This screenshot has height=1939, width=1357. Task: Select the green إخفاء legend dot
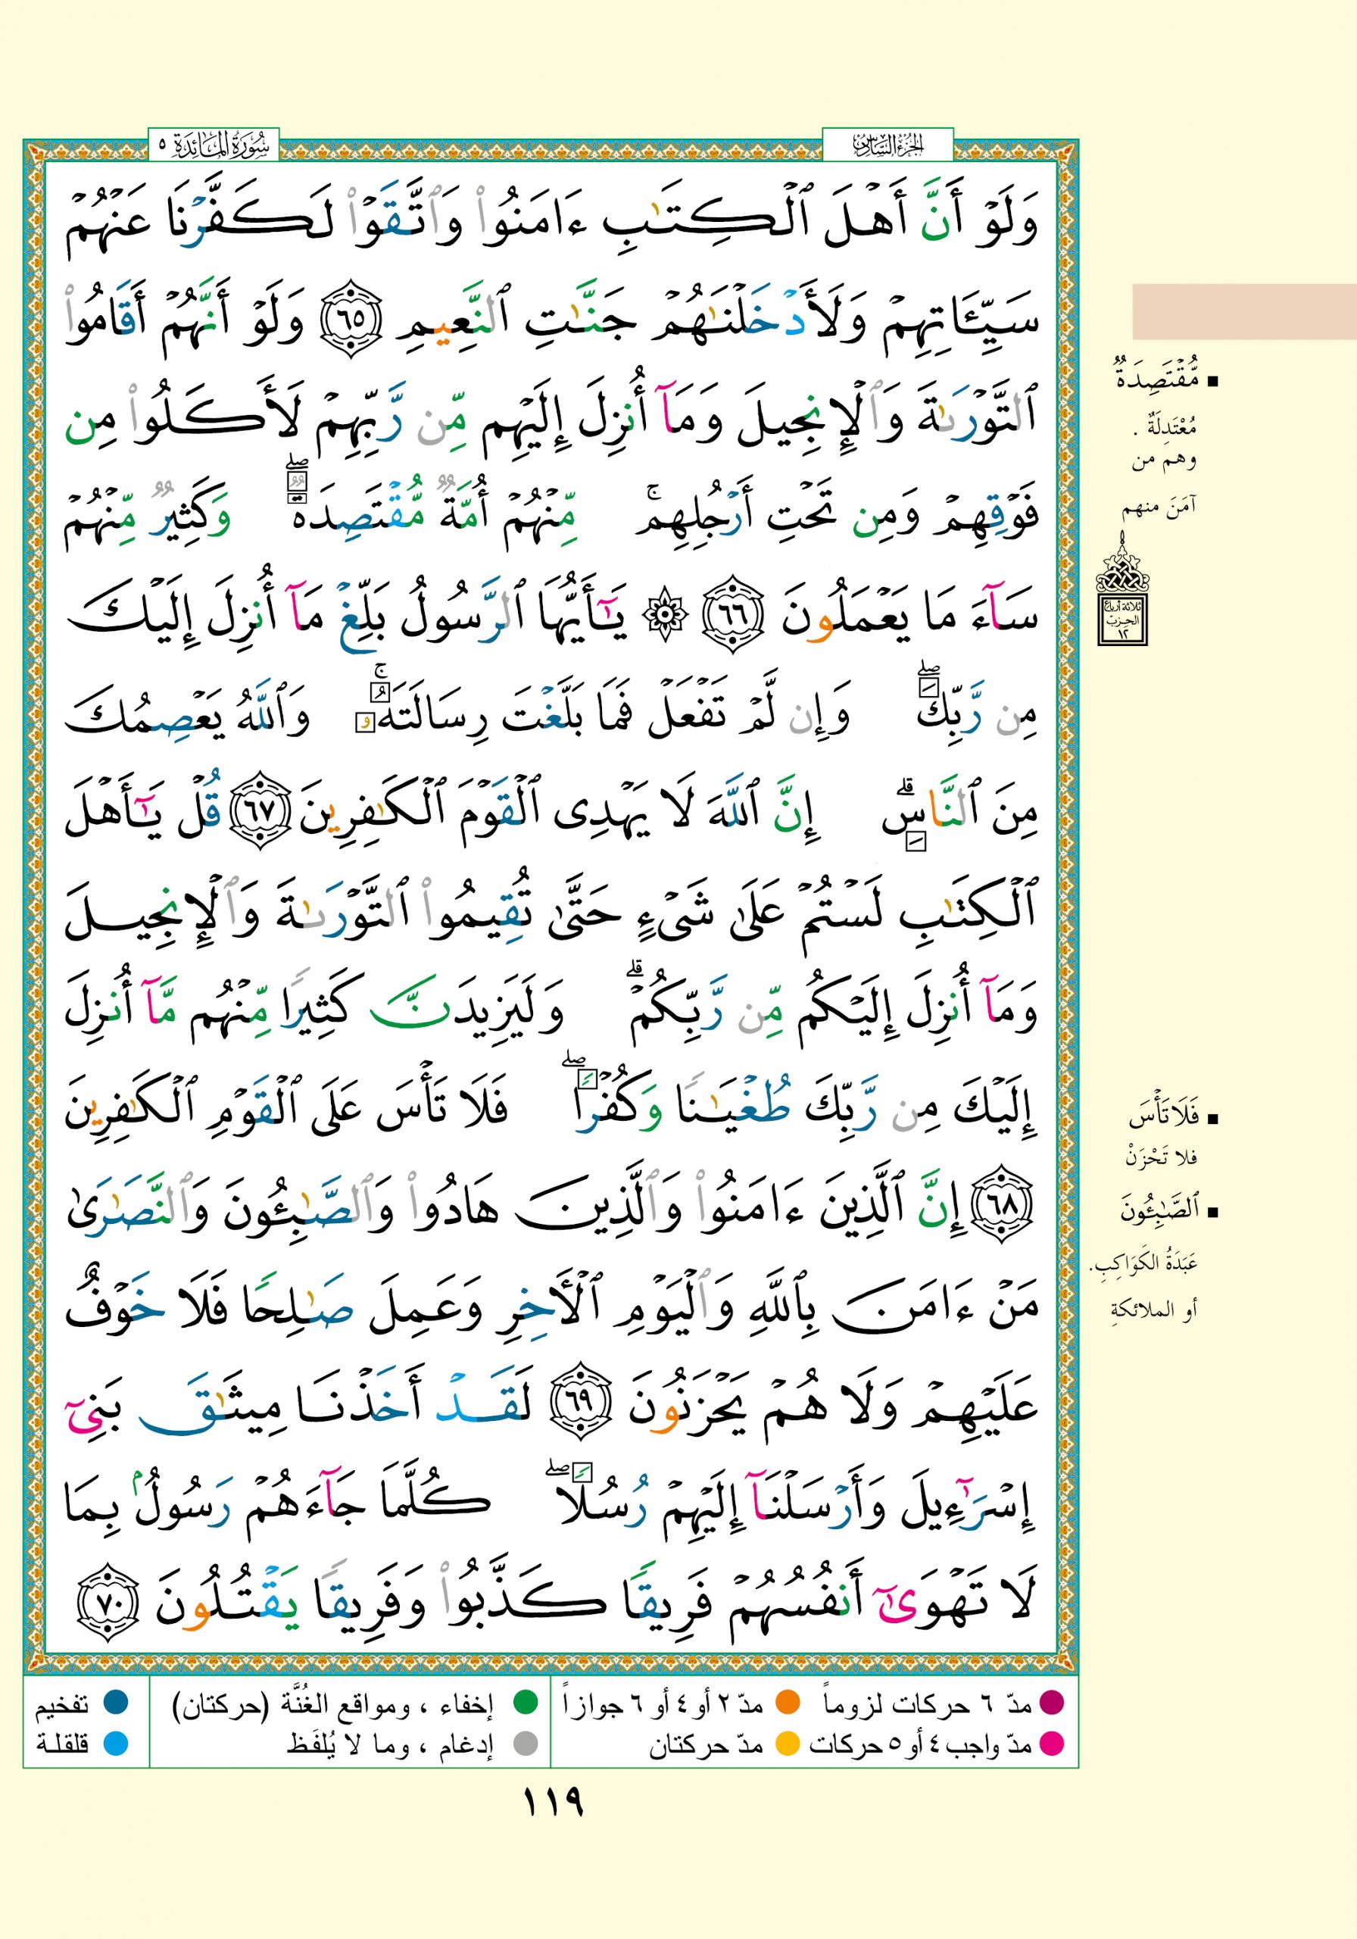[526, 1703]
